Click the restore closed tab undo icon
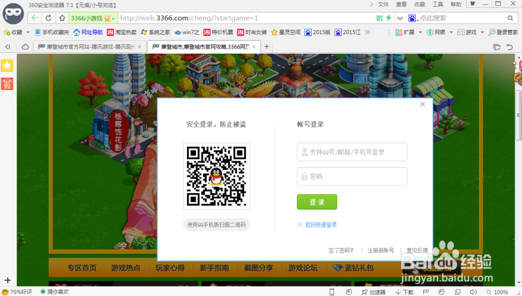This screenshot has height=296, width=522. click(509, 47)
